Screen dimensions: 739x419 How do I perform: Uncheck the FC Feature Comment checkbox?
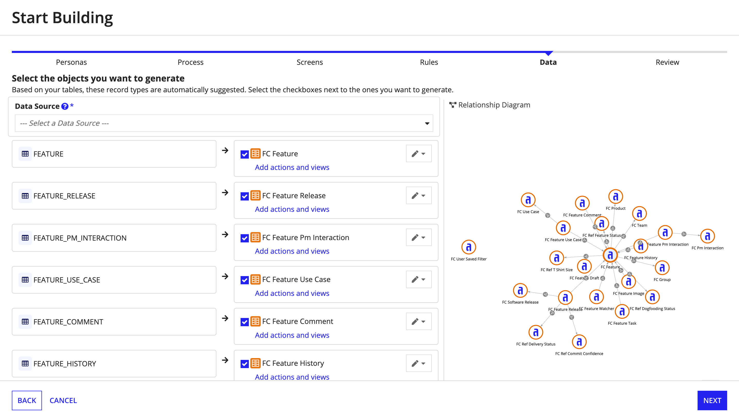click(x=244, y=322)
